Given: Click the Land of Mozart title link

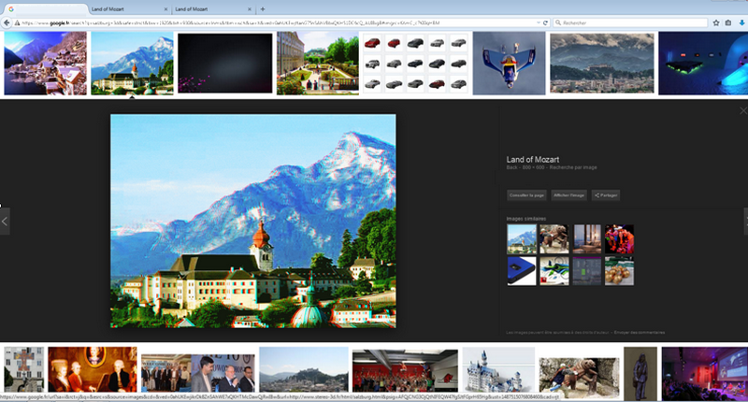Looking at the screenshot, I should [x=532, y=159].
